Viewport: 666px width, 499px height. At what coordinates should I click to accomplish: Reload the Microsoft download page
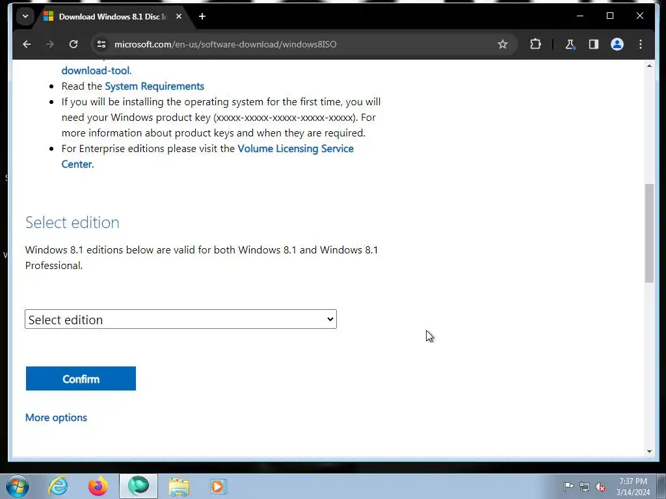pos(73,44)
